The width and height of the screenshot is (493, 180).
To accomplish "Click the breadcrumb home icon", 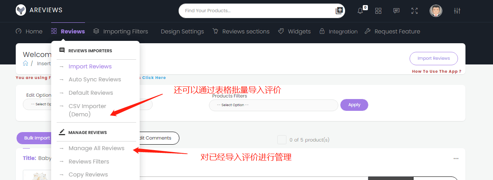I will click(26, 63).
